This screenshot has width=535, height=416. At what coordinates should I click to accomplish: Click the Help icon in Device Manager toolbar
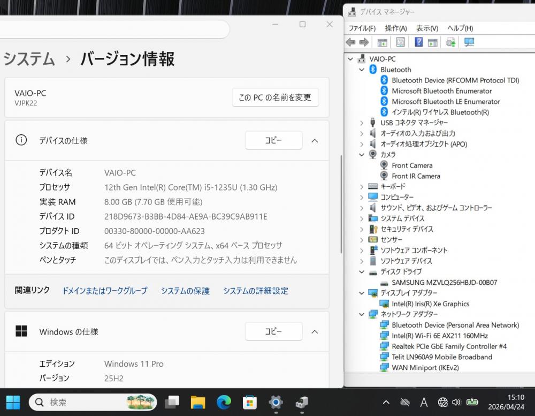(419, 42)
